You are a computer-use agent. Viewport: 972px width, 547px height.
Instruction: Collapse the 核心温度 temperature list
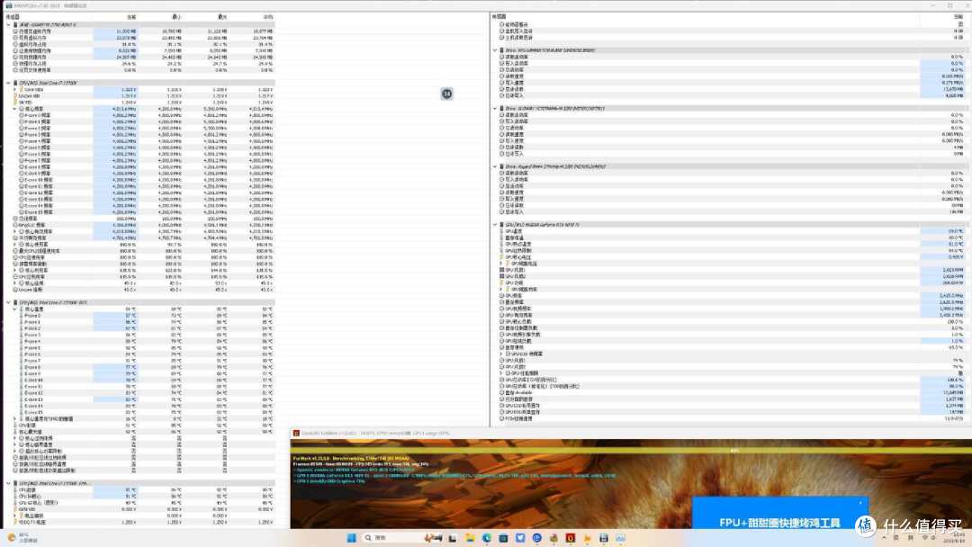point(15,309)
